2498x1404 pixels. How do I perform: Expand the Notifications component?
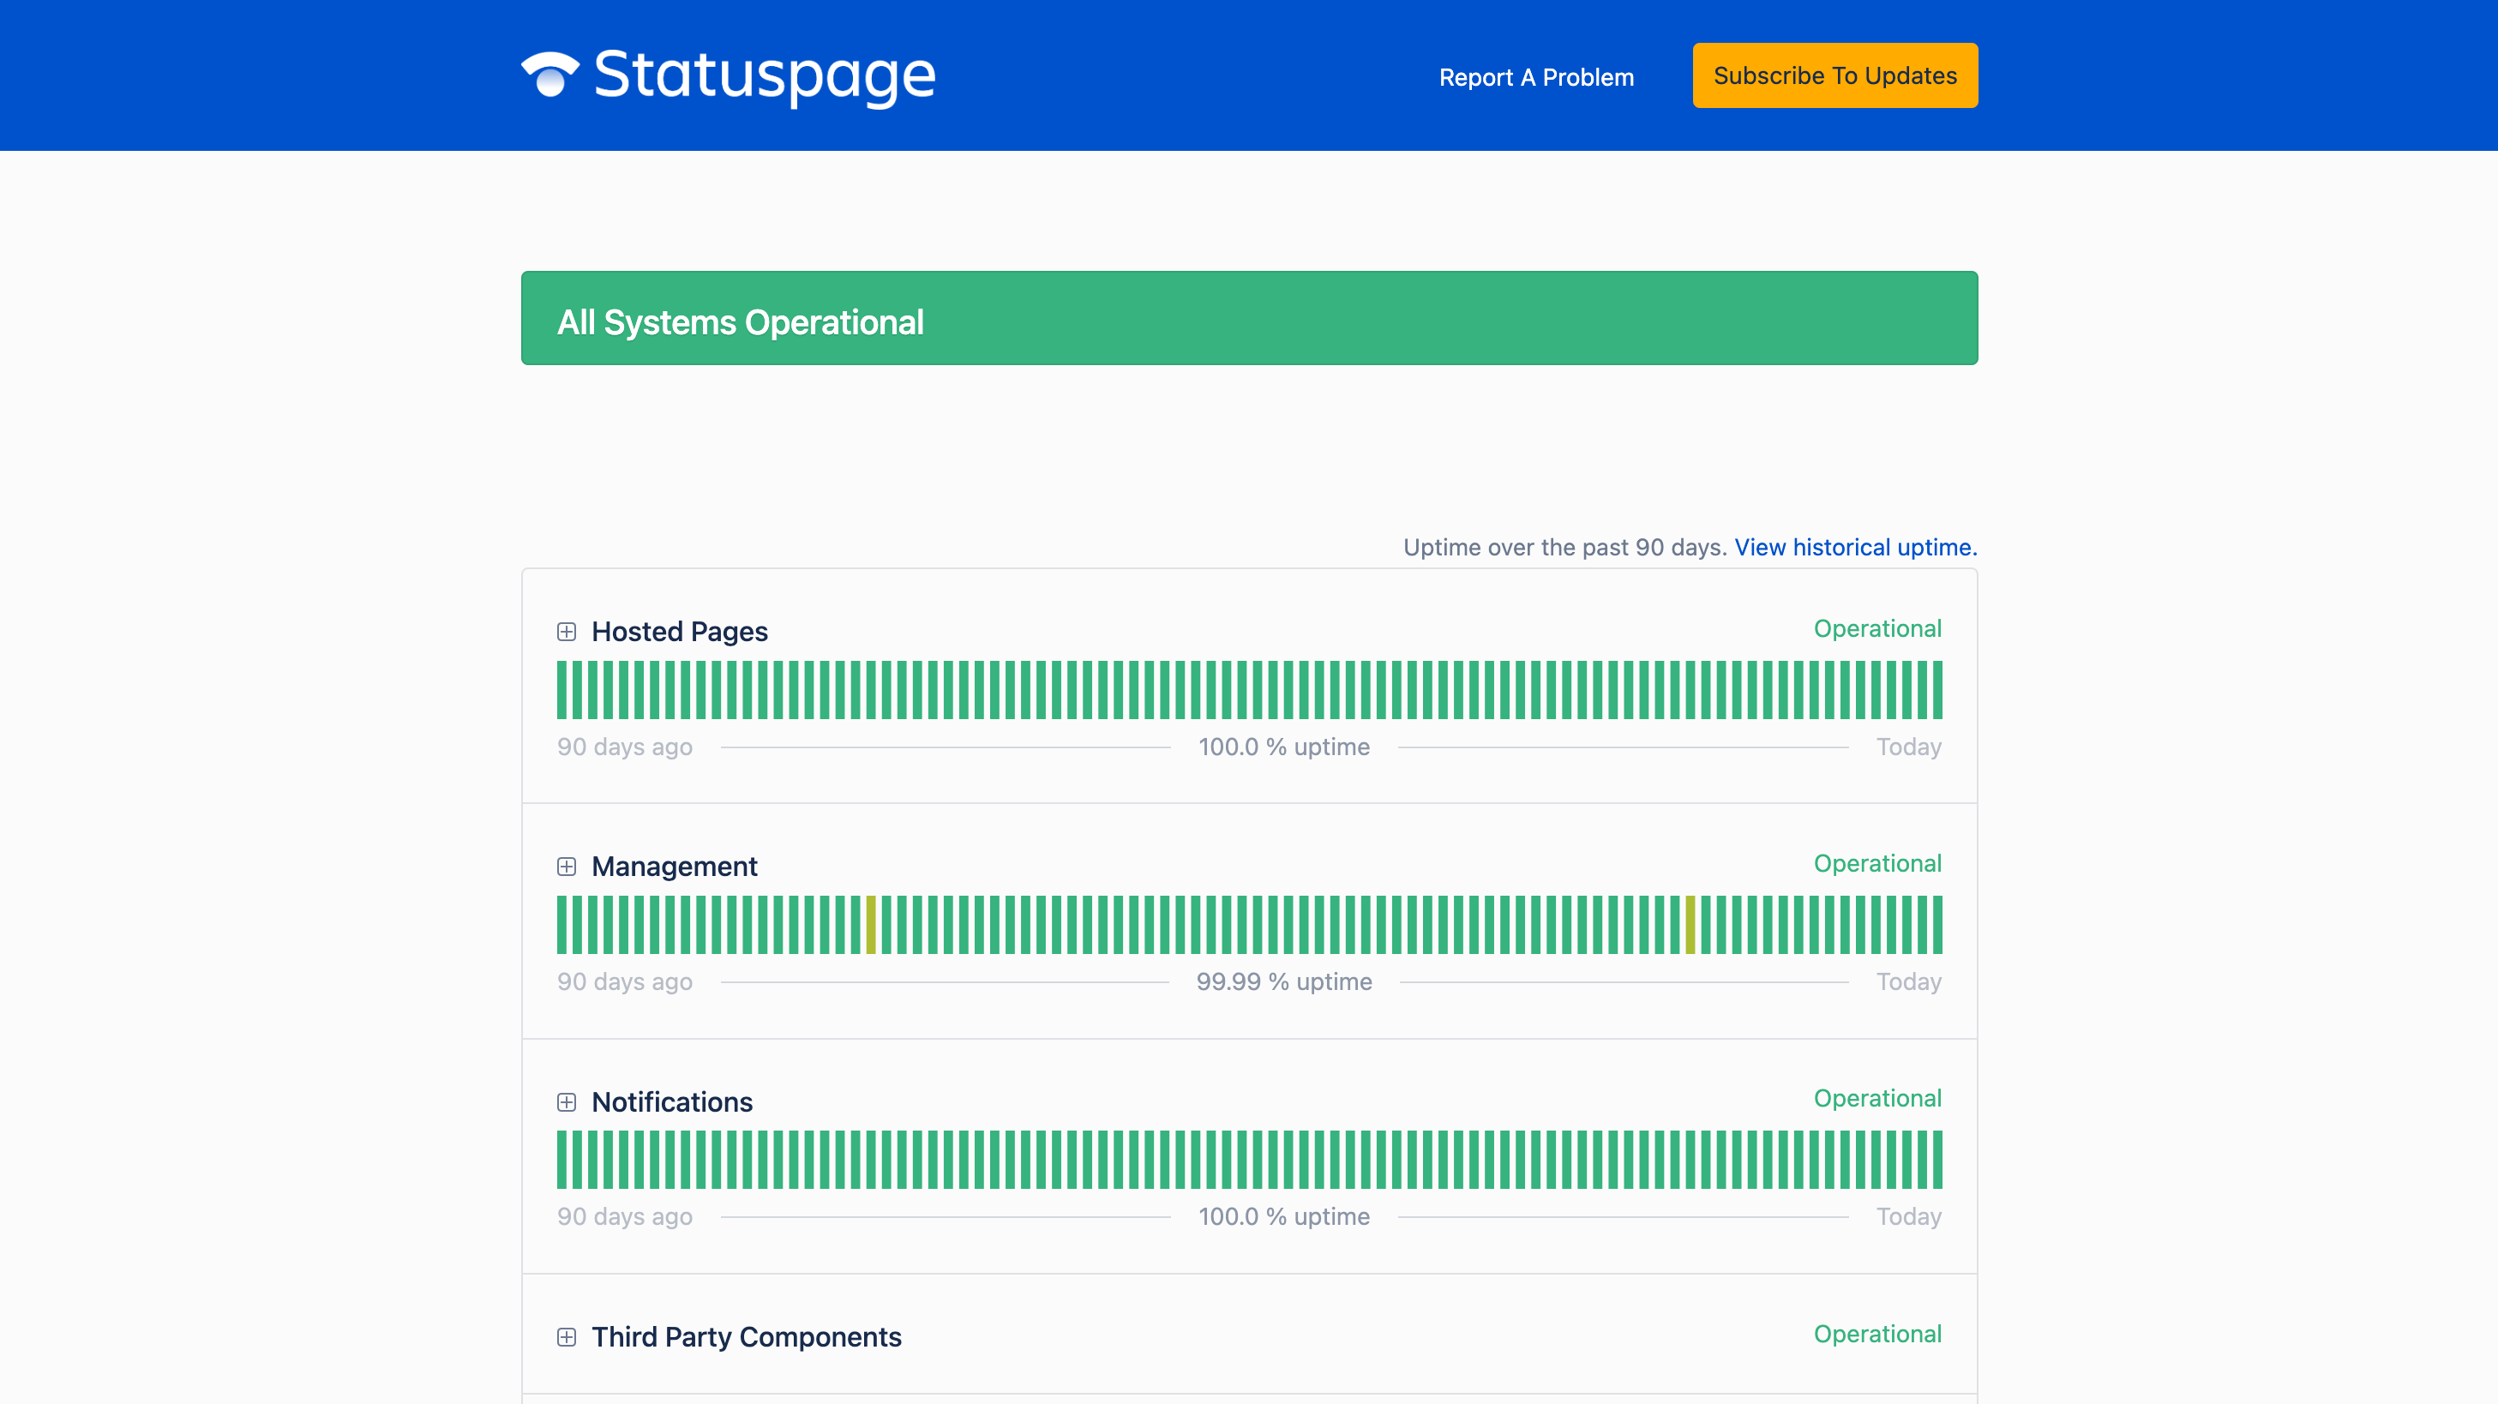pyautogui.click(x=567, y=1101)
